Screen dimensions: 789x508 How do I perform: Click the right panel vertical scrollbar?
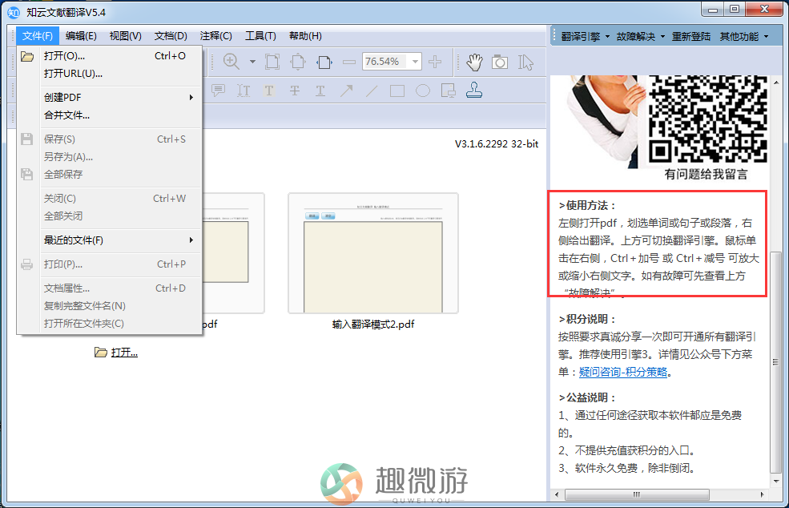pos(775,361)
